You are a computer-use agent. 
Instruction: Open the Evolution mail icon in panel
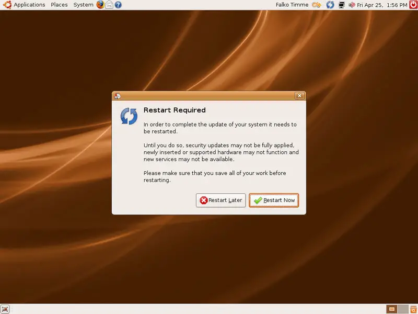(109, 5)
